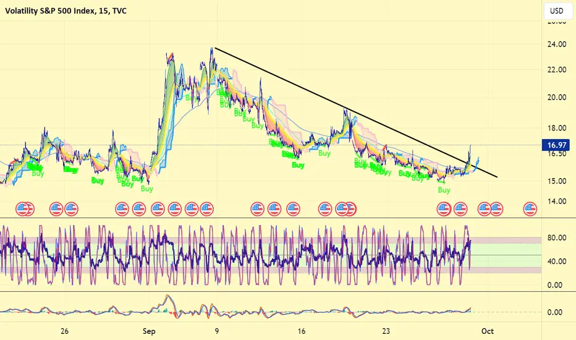The image size is (576, 340).
Task: Click the US flag event icon above the 16 date
Action: [x=293, y=209]
